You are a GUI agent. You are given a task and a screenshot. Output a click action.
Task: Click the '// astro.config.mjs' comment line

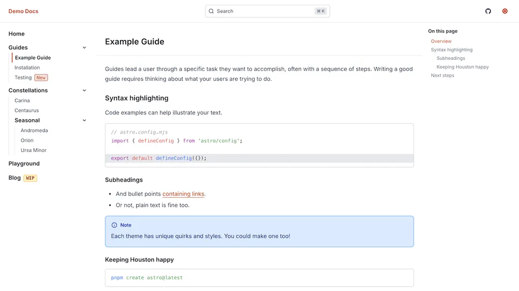(x=139, y=132)
